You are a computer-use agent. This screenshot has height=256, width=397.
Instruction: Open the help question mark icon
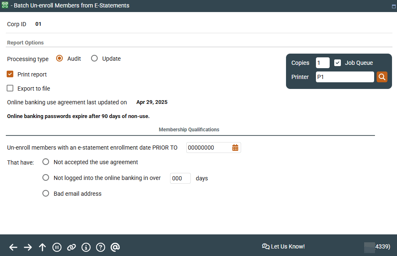point(101,247)
